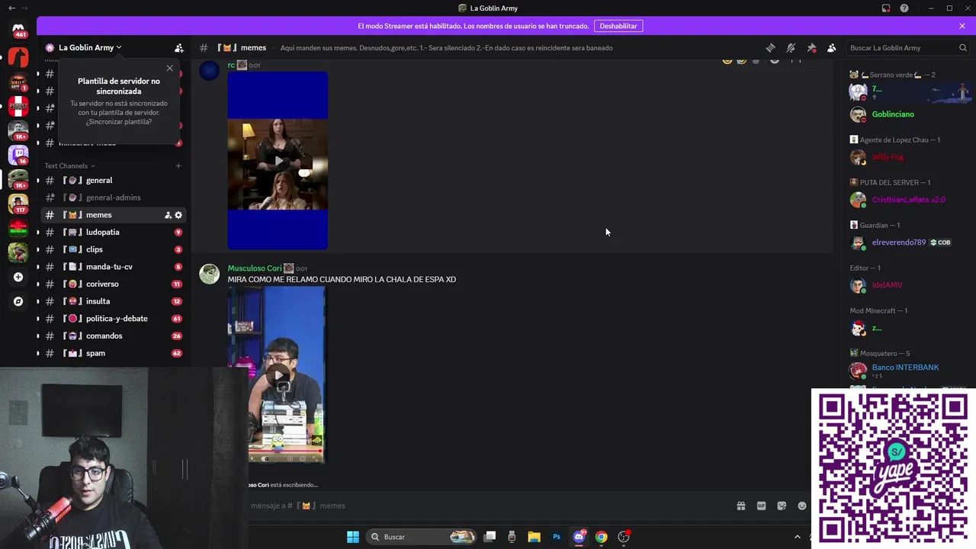This screenshot has height=549, width=976.
Task: Invite members icon on memes channel
Action: click(x=168, y=215)
